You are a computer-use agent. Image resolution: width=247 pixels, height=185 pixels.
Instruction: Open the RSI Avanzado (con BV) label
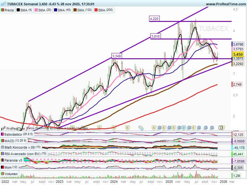point(23,154)
